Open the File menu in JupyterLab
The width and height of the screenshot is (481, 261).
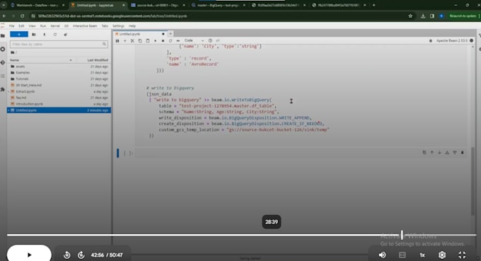[x=11, y=26]
